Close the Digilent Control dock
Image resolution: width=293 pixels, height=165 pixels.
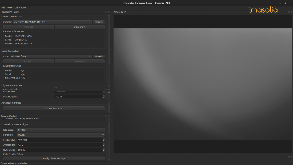click(109, 116)
